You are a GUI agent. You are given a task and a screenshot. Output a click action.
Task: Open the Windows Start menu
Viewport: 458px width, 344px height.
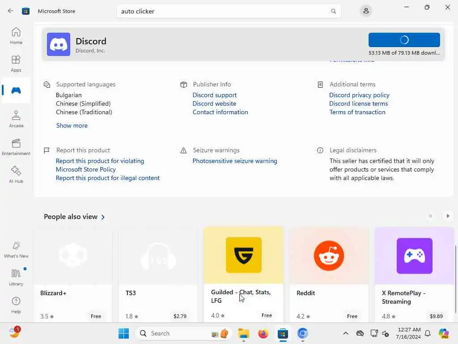coord(123,333)
